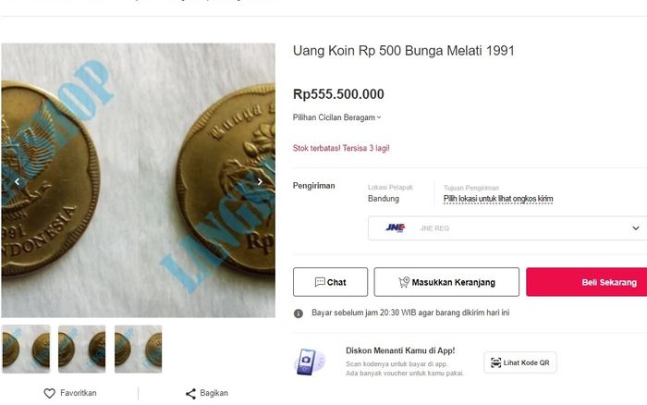Click the heart Favoritkan icon

point(50,393)
